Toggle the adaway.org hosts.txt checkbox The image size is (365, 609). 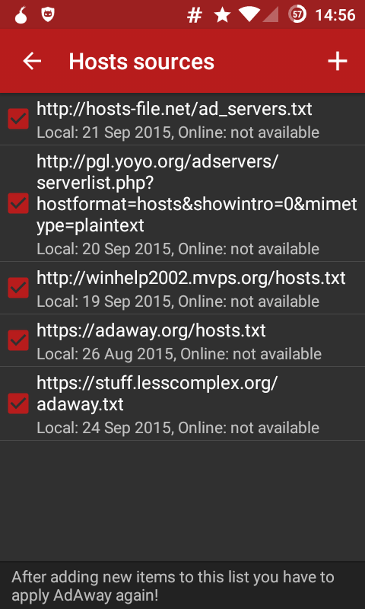coord(18,340)
